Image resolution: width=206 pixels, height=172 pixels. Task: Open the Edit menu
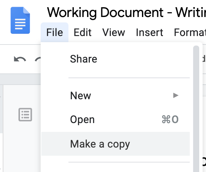[83, 33]
